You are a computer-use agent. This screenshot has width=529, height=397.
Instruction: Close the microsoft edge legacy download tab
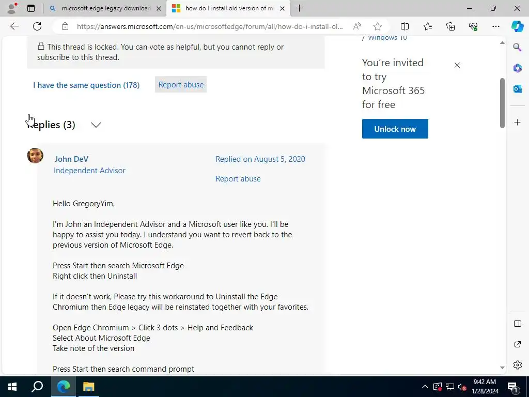(159, 8)
